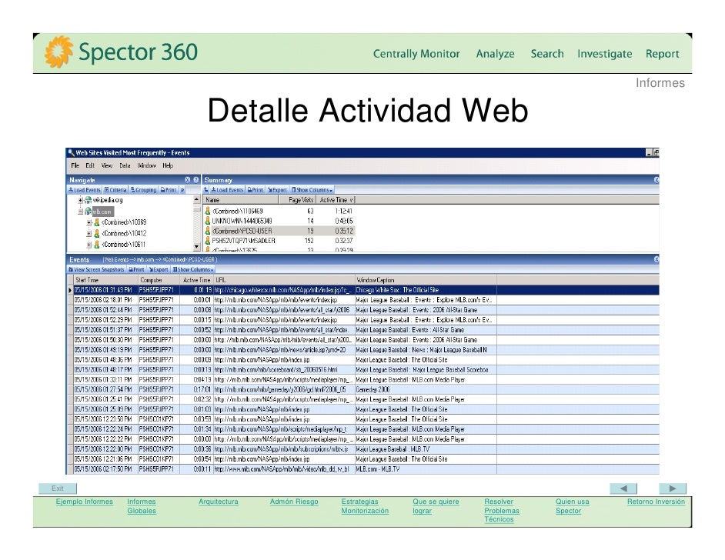This screenshot has width=725, height=560.
Task: Select the <Combined>\PCSD-USER summary row
Action: [279, 231]
